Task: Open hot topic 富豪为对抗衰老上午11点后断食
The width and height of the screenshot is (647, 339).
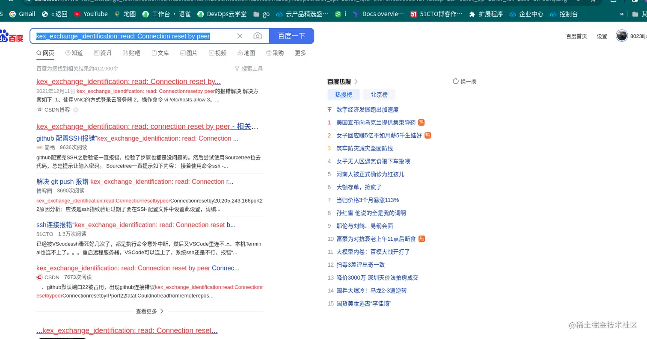Action: coord(376,239)
